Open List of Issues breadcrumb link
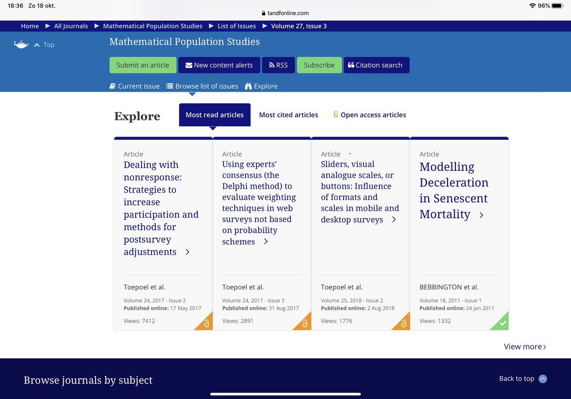 pyautogui.click(x=236, y=26)
